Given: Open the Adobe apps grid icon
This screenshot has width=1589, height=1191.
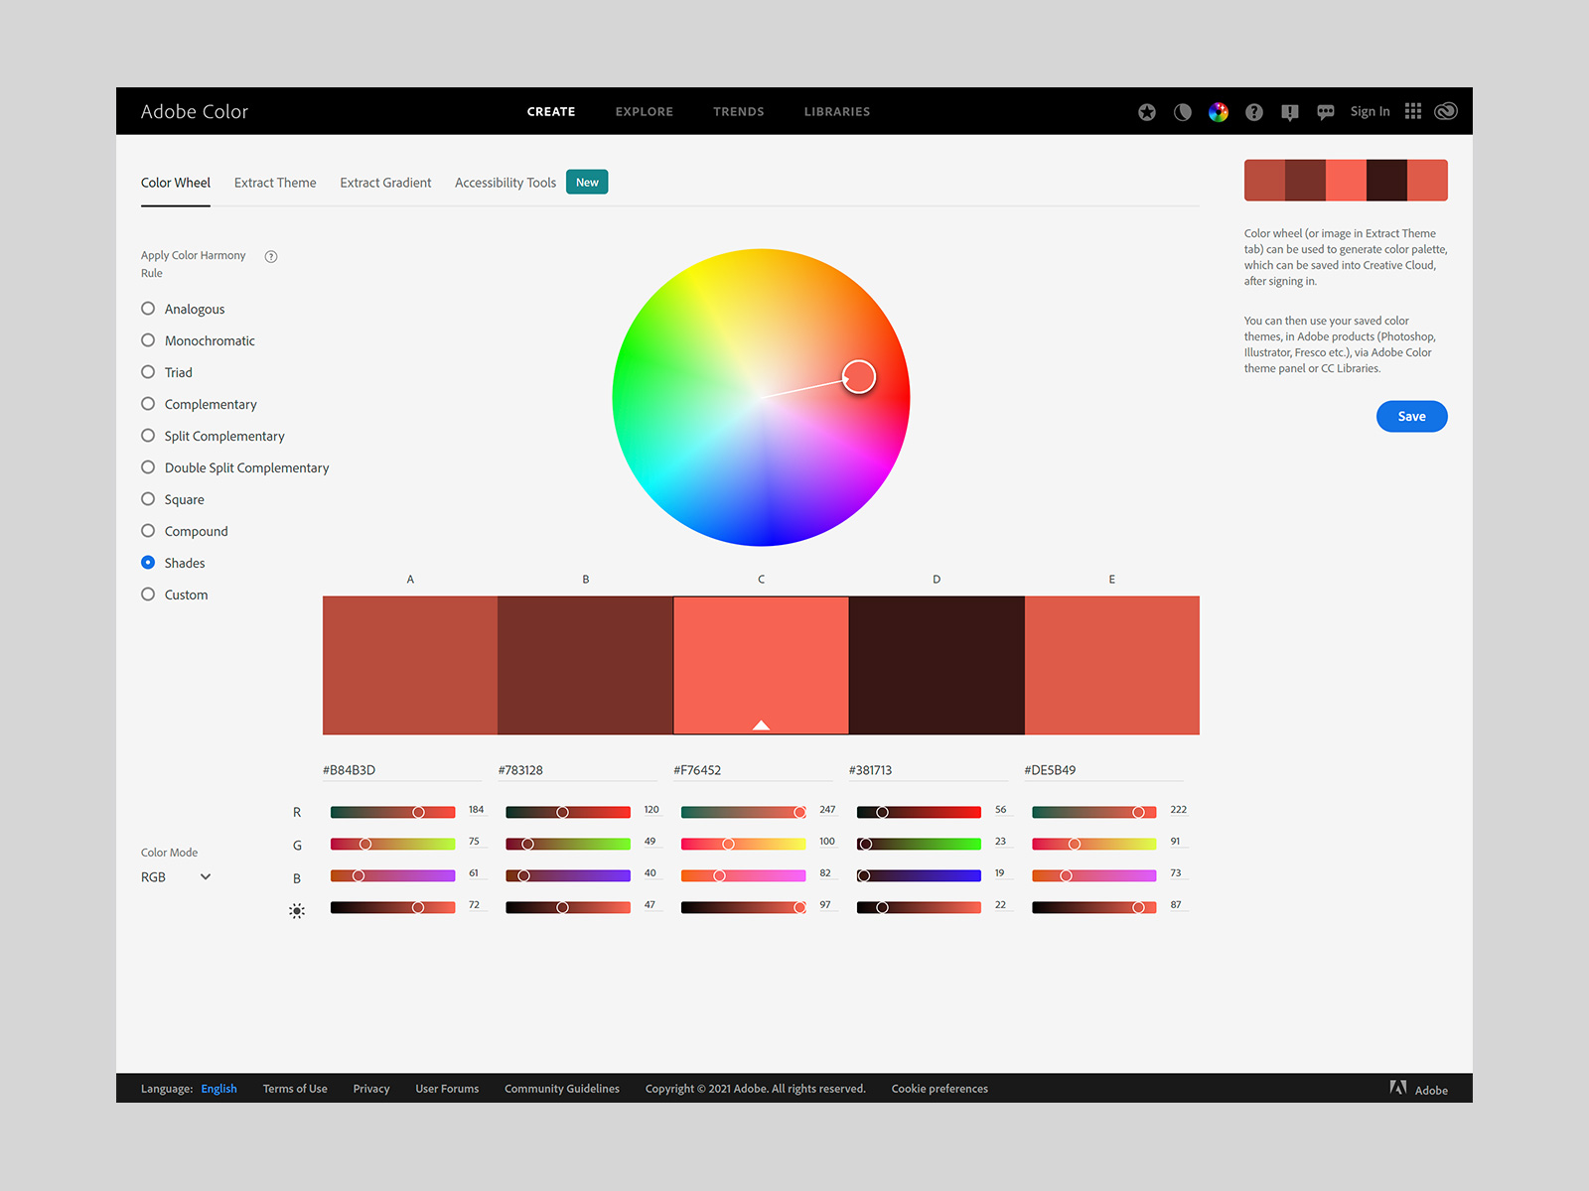Looking at the screenshot, I should tap(1412, 111).
